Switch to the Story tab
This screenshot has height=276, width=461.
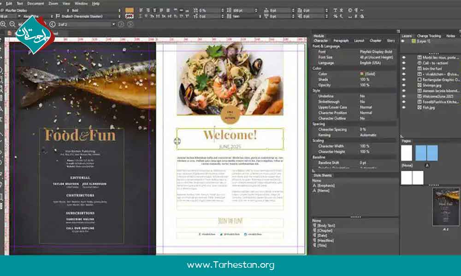[x=391, y=41]
